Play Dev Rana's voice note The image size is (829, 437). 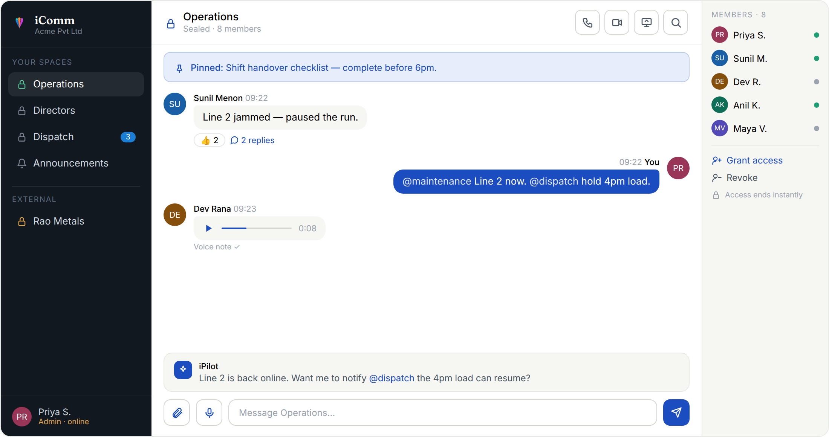208,228
